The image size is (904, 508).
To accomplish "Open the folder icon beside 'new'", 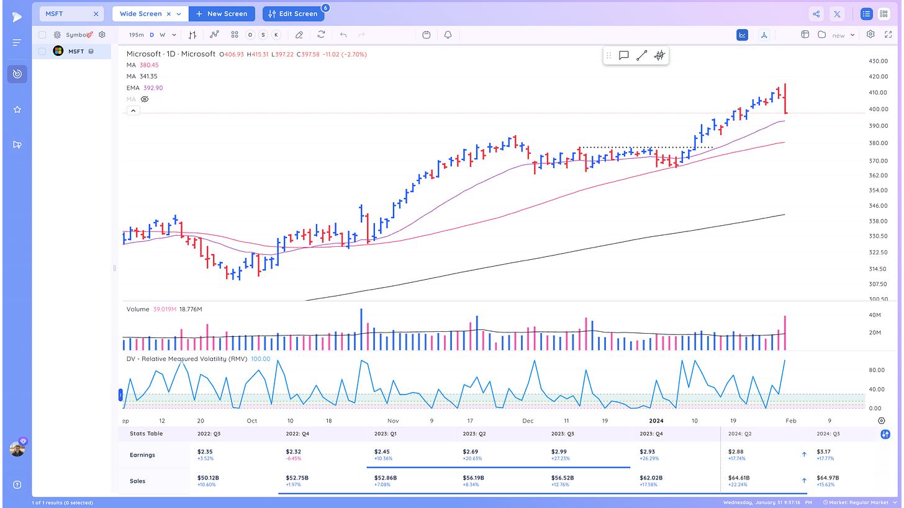I will (821, 35).
